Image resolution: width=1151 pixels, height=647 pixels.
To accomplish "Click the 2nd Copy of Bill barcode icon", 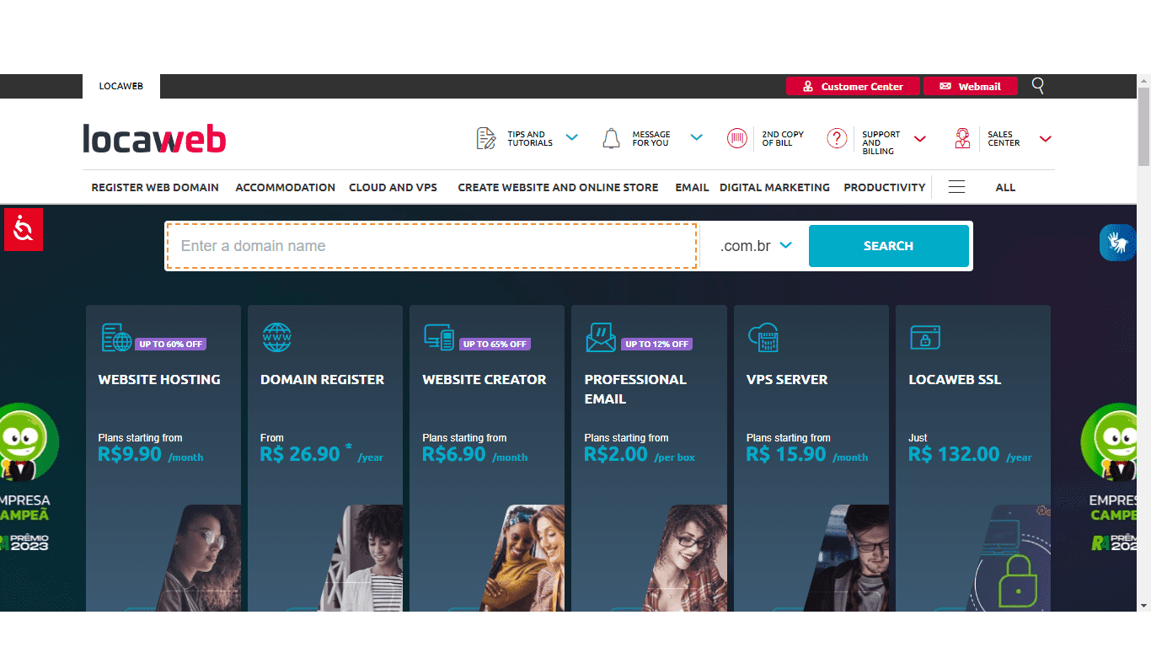I will point(737,138).
